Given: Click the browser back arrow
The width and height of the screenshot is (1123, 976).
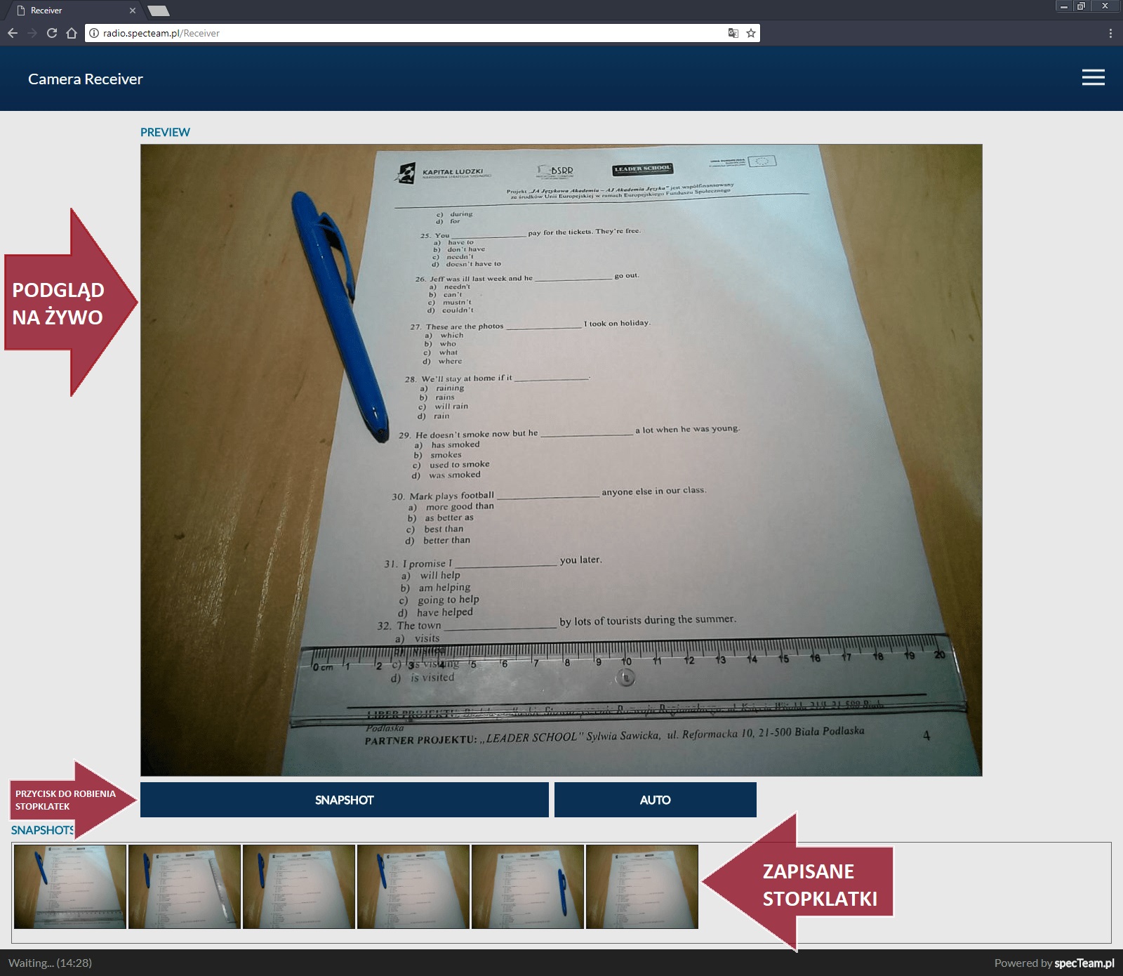Looking at the screenshot, I should click(13, 33).
